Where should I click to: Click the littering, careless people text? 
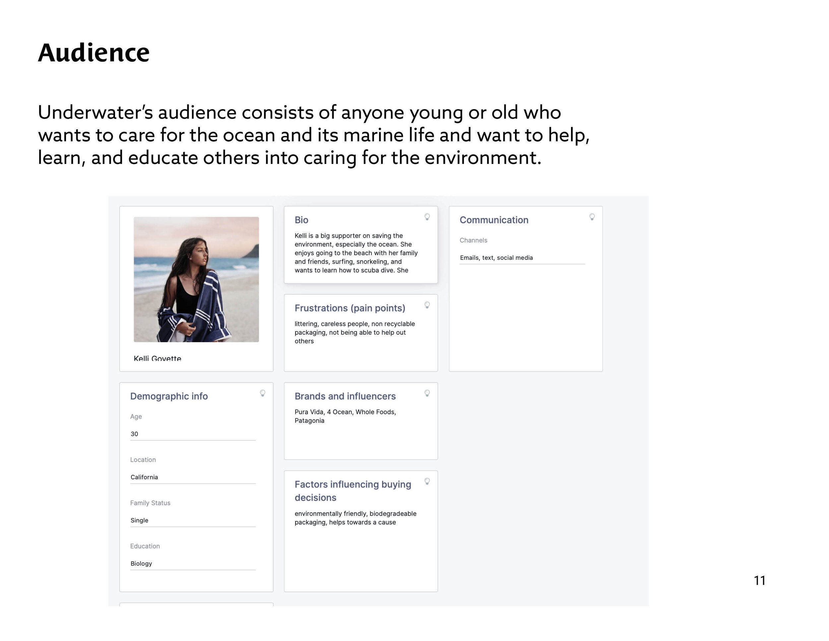(x=354, y=332)
